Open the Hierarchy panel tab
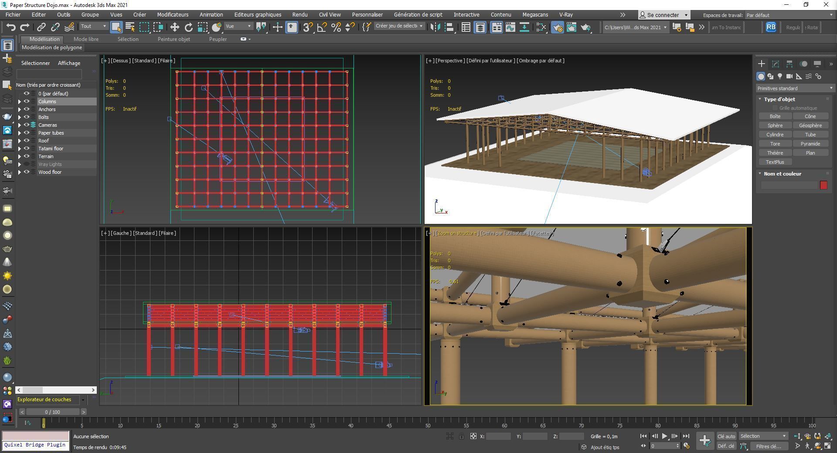This screenshot has width=837, height=453. (x=789, y=64)
